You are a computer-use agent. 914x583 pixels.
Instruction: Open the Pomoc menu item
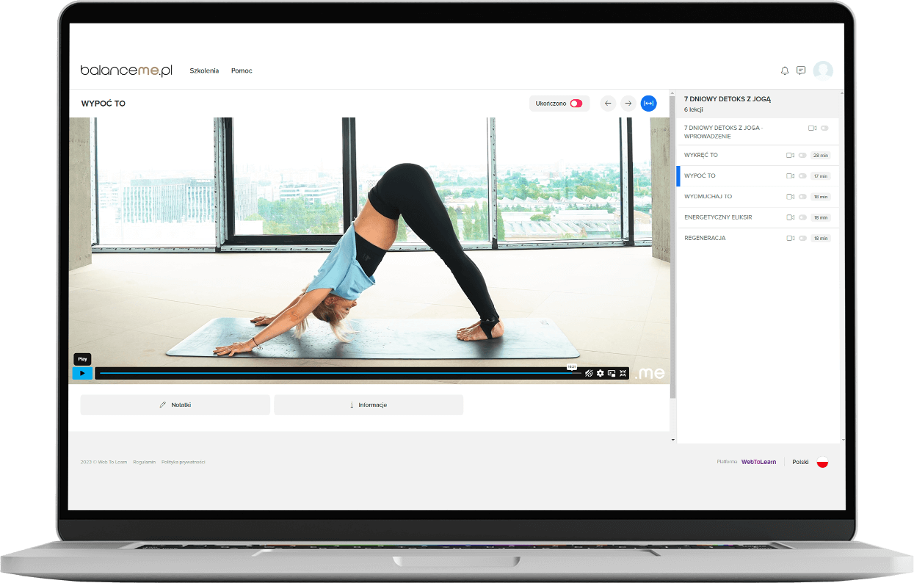242,70
